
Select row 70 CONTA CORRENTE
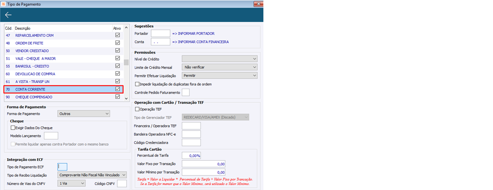pos(63,89)
